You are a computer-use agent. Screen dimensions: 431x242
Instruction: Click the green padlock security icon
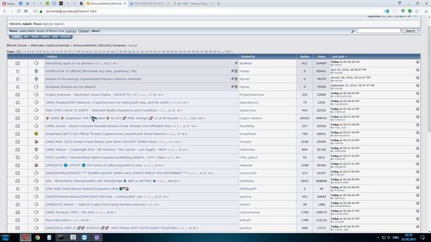41,11
